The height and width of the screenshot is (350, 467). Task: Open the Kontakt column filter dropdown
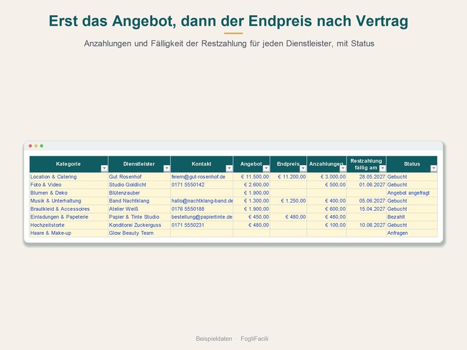[229, 169]
